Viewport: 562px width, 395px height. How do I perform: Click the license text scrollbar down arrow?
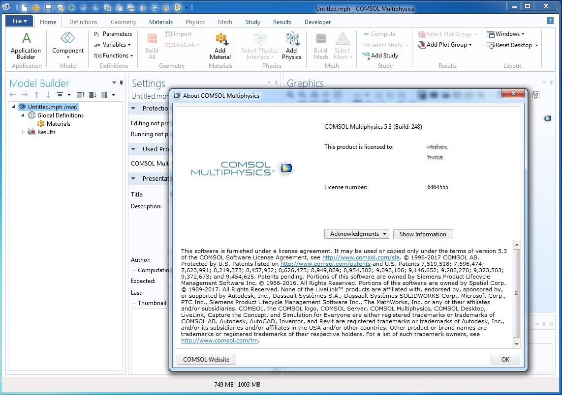(517, 344)
